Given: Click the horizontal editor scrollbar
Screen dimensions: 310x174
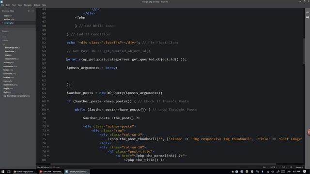Looking at the screenshot, I should (x=163, y=164).
